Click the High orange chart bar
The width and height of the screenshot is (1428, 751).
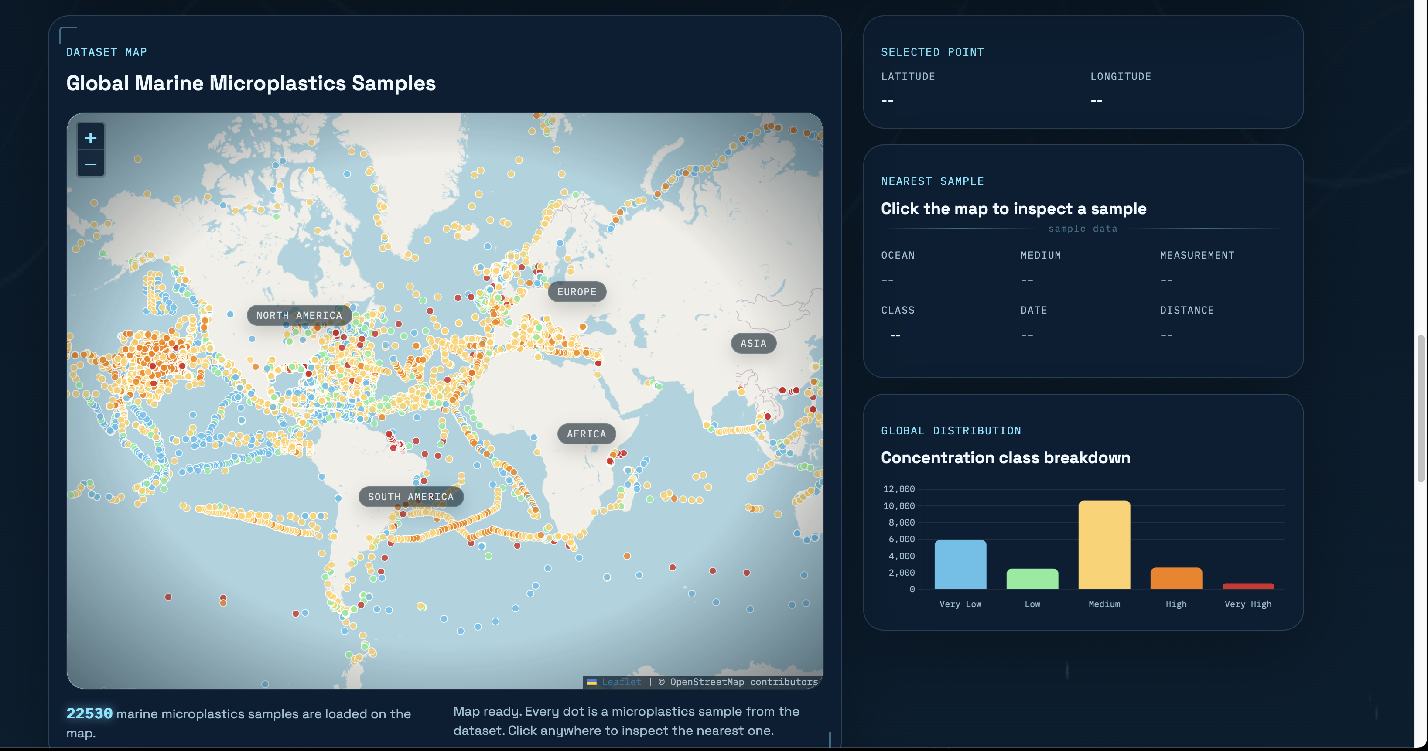coord(1176,578)
